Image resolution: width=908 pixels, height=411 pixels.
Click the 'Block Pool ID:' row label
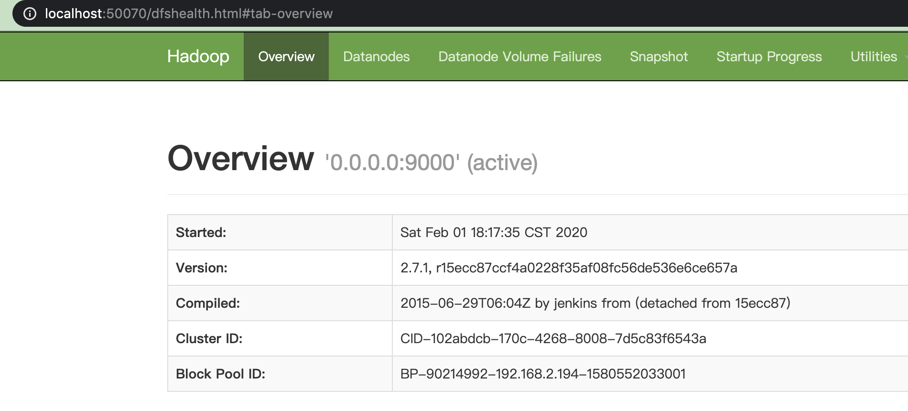tap(220, 374)
